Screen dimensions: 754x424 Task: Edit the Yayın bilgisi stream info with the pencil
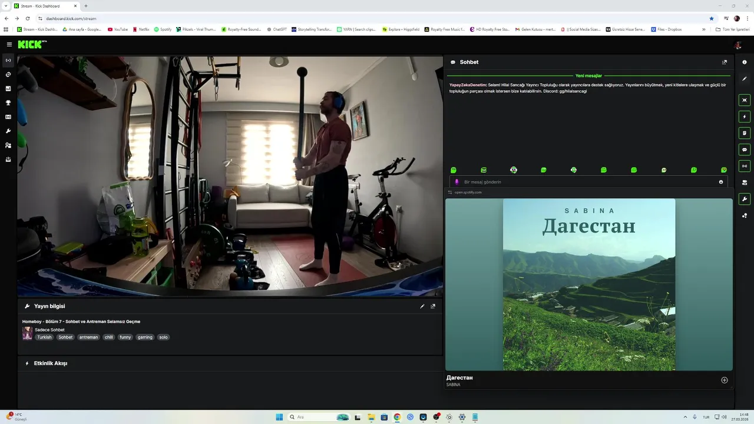pos(422,306)
